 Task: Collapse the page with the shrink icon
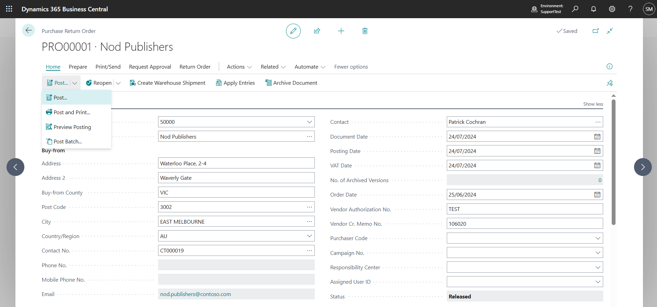(x=610, y=31)
